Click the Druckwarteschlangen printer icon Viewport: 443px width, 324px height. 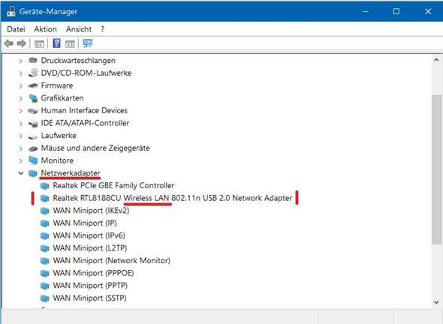(x=33, y=60)
